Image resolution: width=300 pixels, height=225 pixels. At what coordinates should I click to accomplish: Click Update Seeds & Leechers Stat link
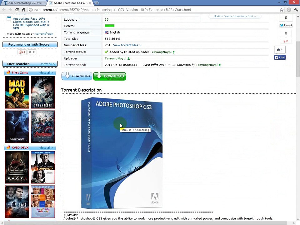(235, 16)
